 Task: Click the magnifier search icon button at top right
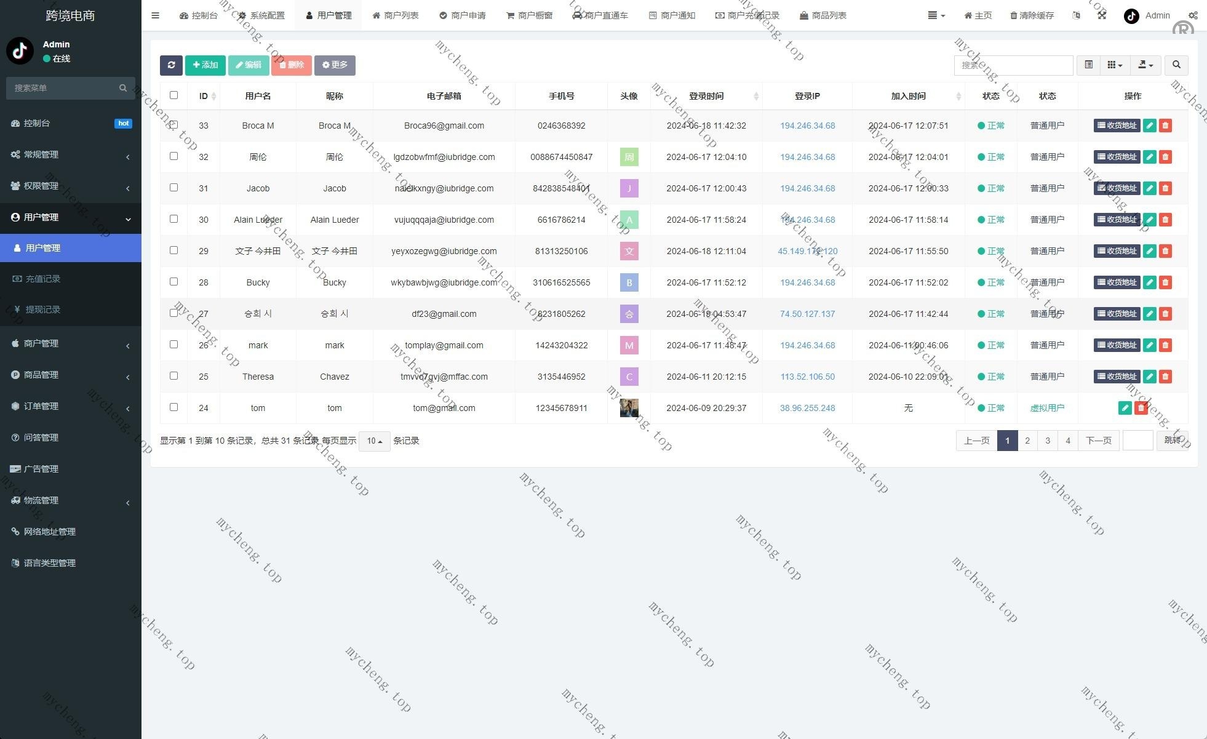[x=1176, y=65]
